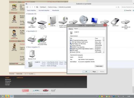134x98 pixels.
Task: Select the WDC hard drive device icon
Action: click(125, 22)
